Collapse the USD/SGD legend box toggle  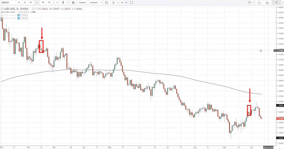2,8
